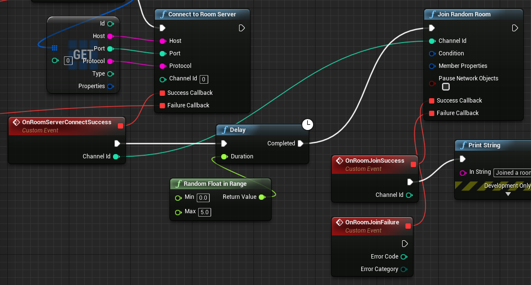This screenshot has height=285, width=531.
Task: Click Channel Id pin on Join Random Room
Action: pyautogui.click(x=432, y=41)
